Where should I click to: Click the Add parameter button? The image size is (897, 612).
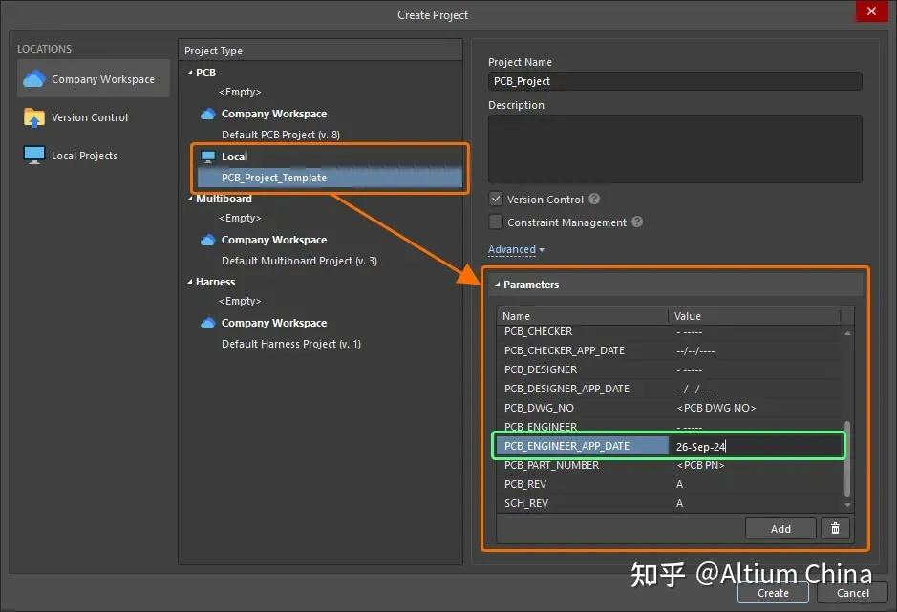pyautogui.click(x=780, y=529)
